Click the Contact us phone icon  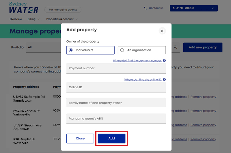click(145, 8)
